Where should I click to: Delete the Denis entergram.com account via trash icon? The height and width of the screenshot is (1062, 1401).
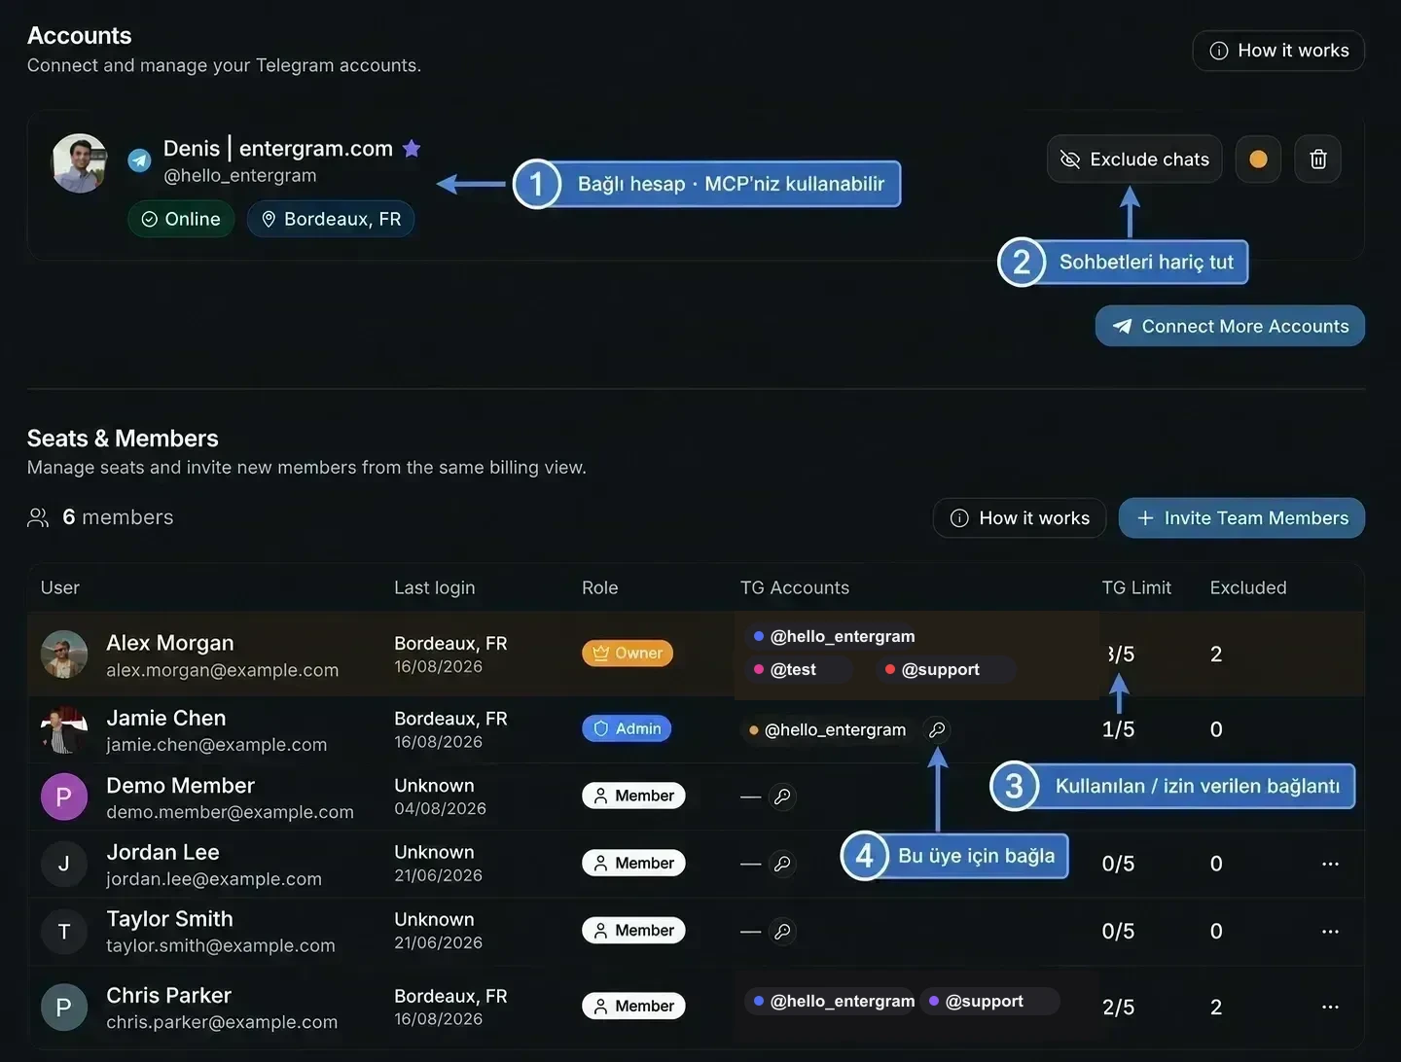tap(1318, 159)
